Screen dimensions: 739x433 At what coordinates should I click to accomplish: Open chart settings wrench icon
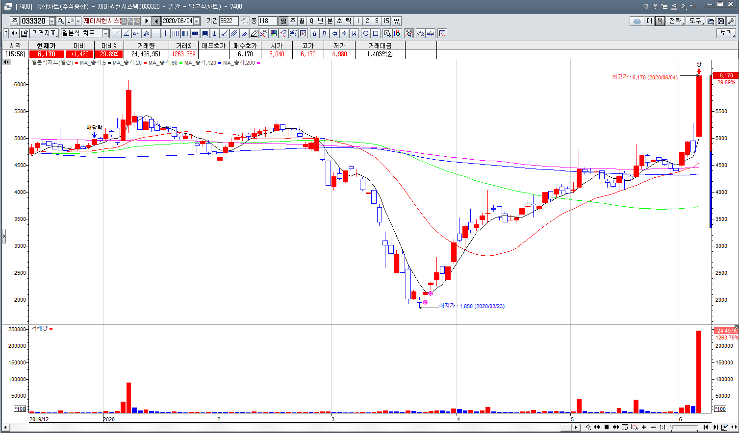coord(731,21)
